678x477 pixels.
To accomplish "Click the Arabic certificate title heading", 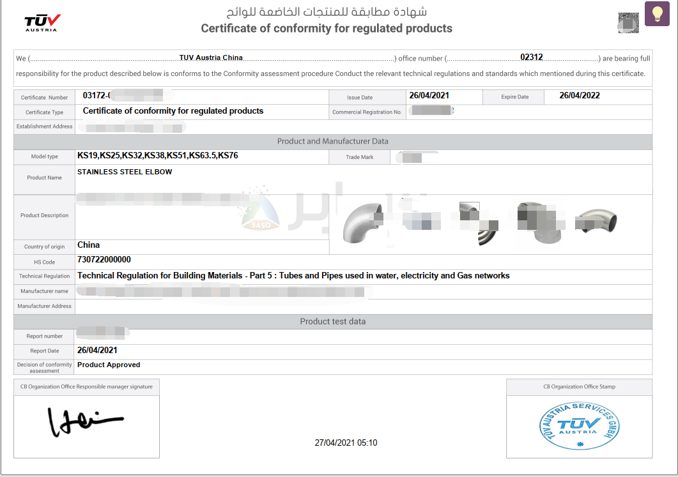I will [x=327, y=11].
